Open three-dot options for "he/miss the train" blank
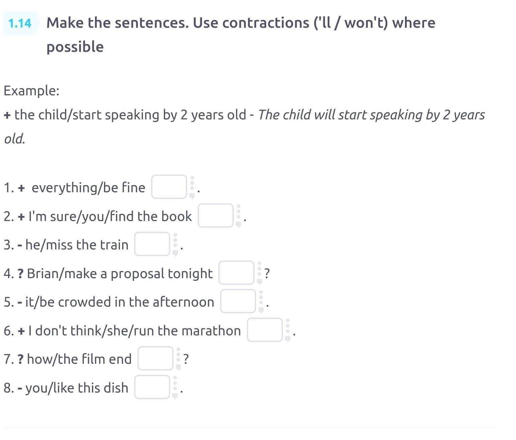The height and width of the screenshot is (440, 516). 175,240
